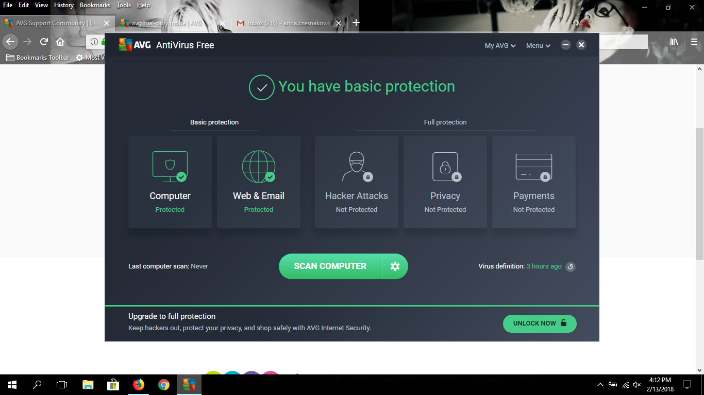Click the Unlock Now button
Viewport: 704px width, 395px height.
[540, 324]
